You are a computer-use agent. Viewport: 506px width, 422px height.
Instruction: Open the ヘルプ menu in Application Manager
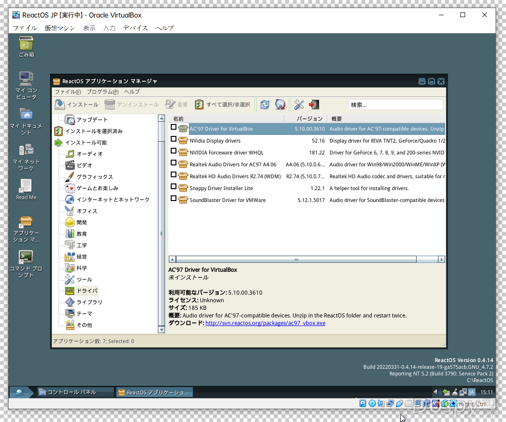click(132, 92)
